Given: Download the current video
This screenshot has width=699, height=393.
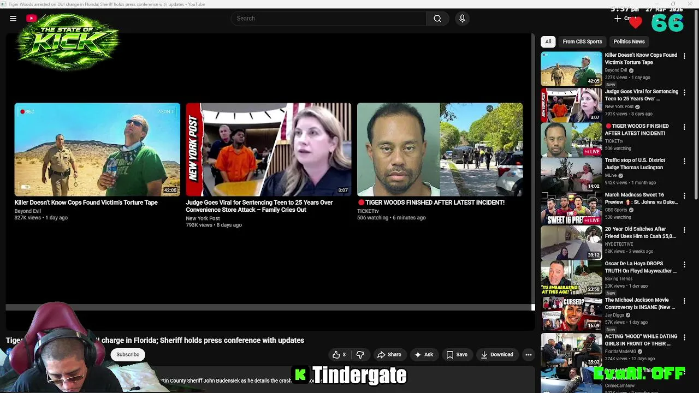Looking at the screenshot, I should coord(497,355).
